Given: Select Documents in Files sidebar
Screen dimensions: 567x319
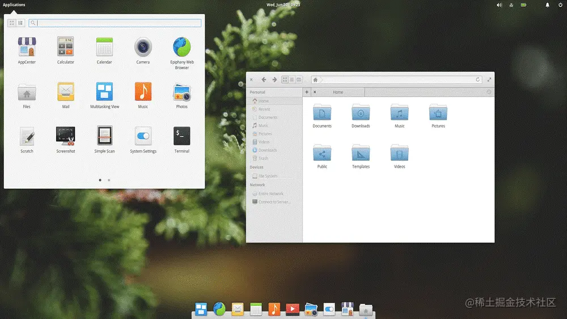Looking at the screenshot, I should [274, 117].
